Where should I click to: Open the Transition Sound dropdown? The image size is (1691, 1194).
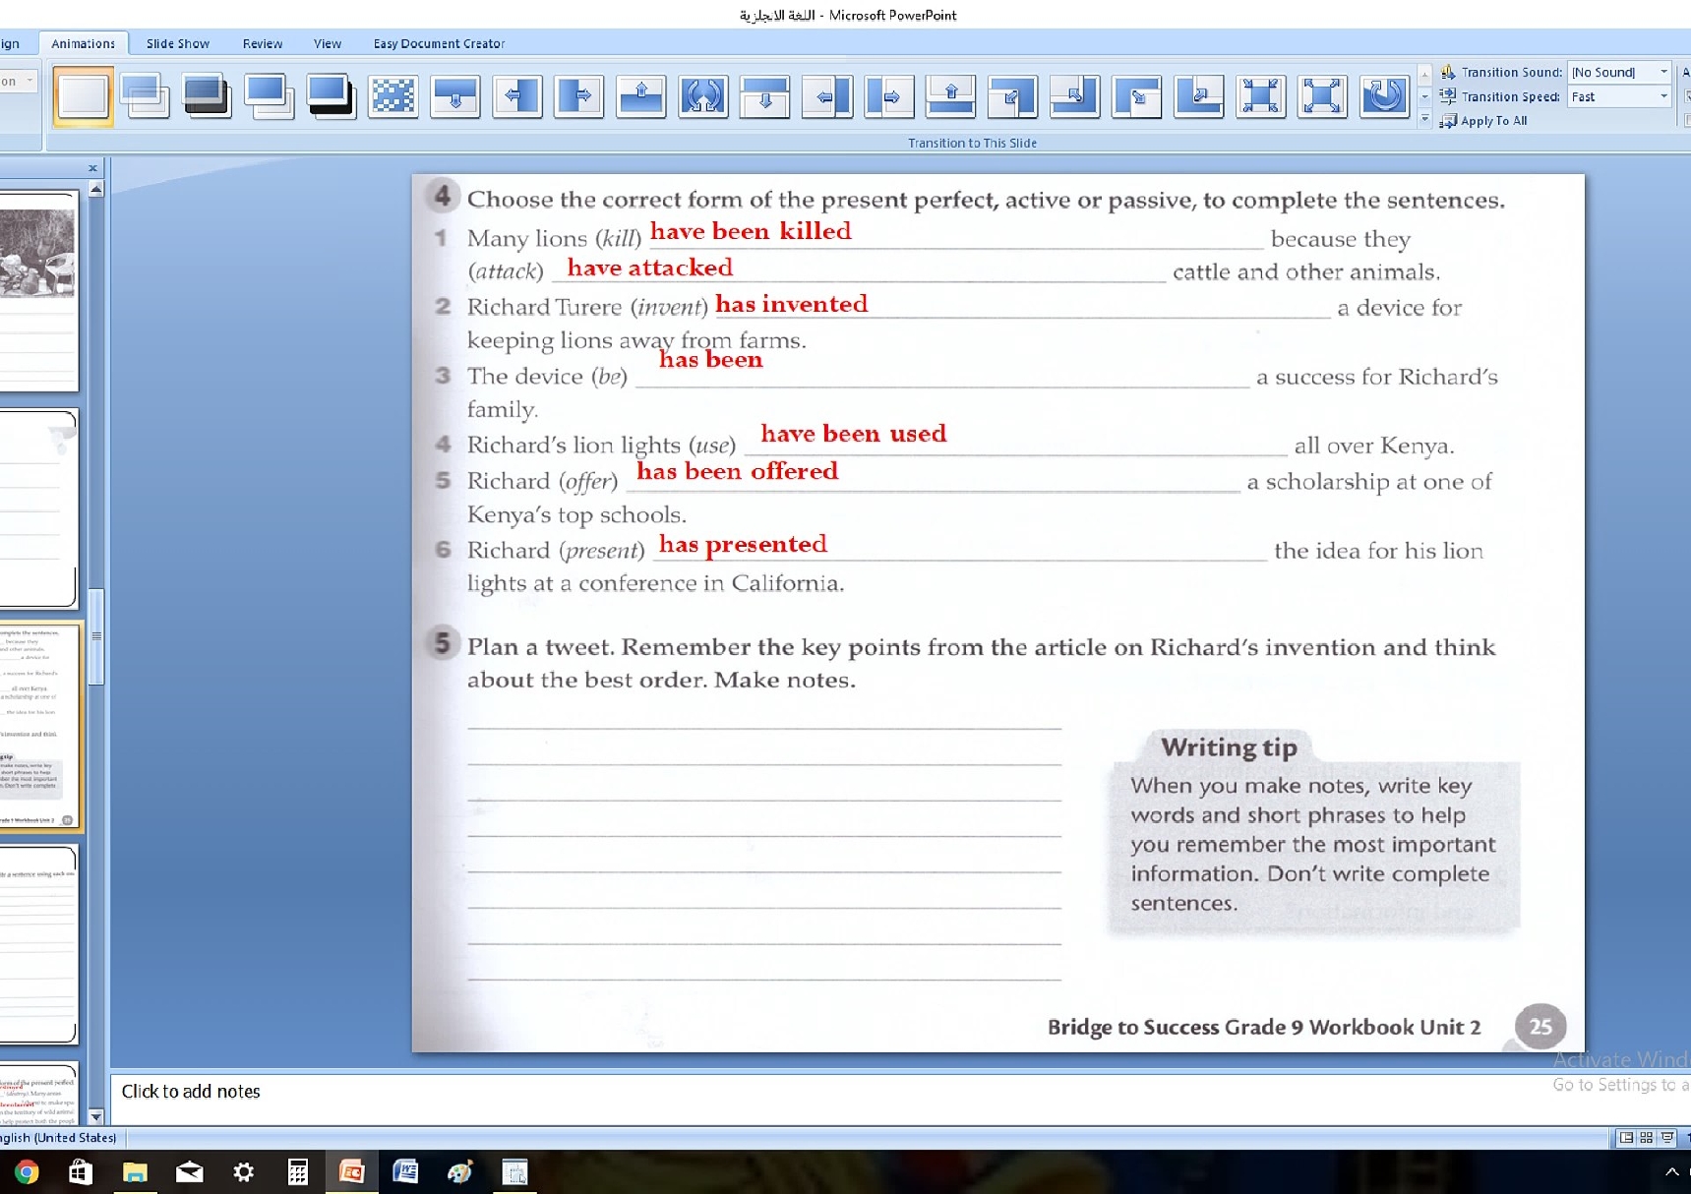pyautogui.click(x=1663, y=72)
